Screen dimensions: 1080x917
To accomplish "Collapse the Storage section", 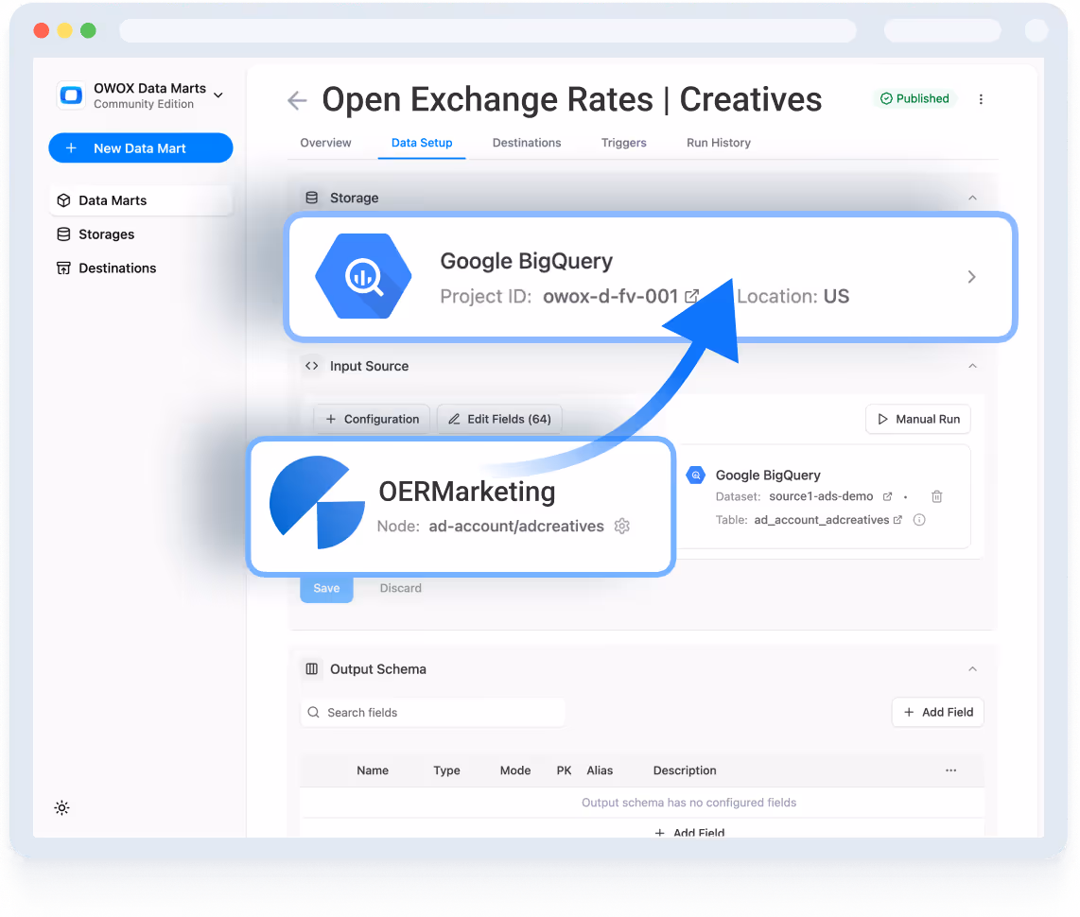I will (x=972, y=198).
